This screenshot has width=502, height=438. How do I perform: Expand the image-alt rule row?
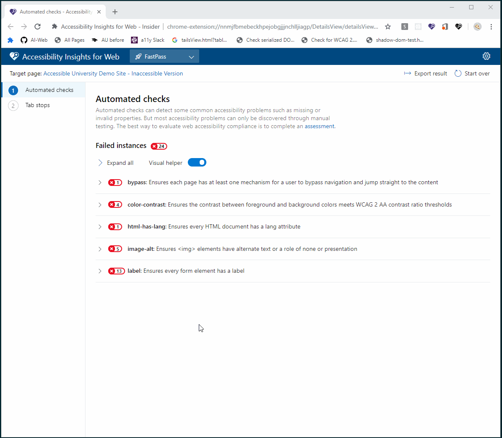(100, 249)
